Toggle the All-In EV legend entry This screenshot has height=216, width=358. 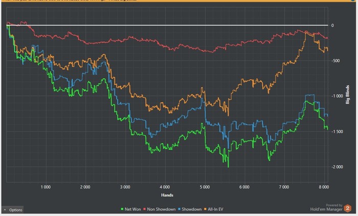click(x=213, y=209)
